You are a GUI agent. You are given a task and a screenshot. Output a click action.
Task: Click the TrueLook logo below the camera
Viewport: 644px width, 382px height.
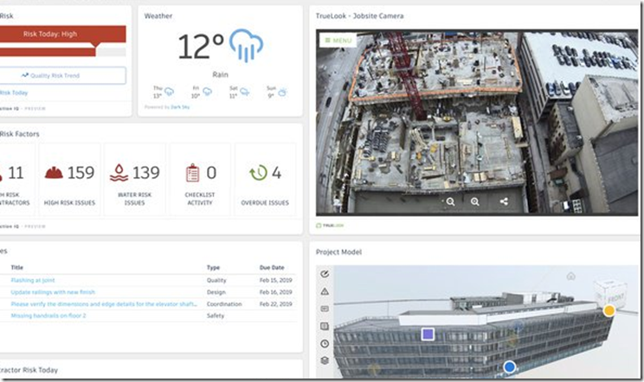tap(330, 226)
